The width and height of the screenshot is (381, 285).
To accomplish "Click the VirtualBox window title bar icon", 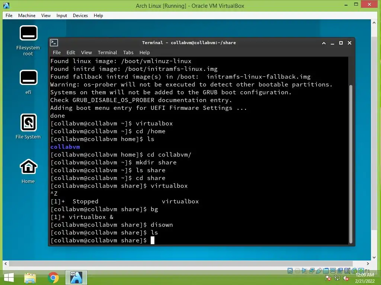I will point(6,5).
